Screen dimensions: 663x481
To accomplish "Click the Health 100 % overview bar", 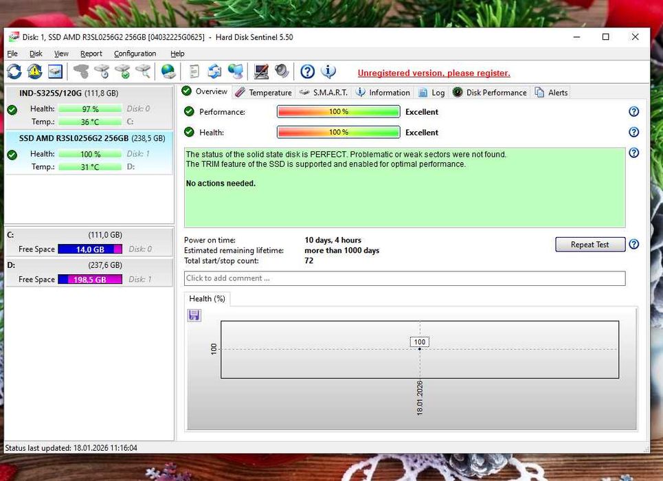I will pyautogui.click(x=338, y=133).
